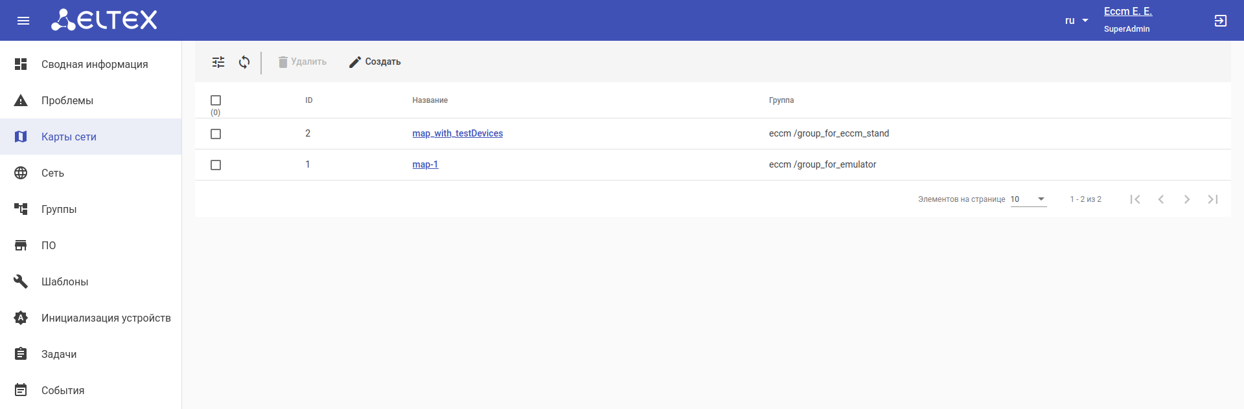Click the Eltex logo
The image size is (1244, 409).
[104, 20]
